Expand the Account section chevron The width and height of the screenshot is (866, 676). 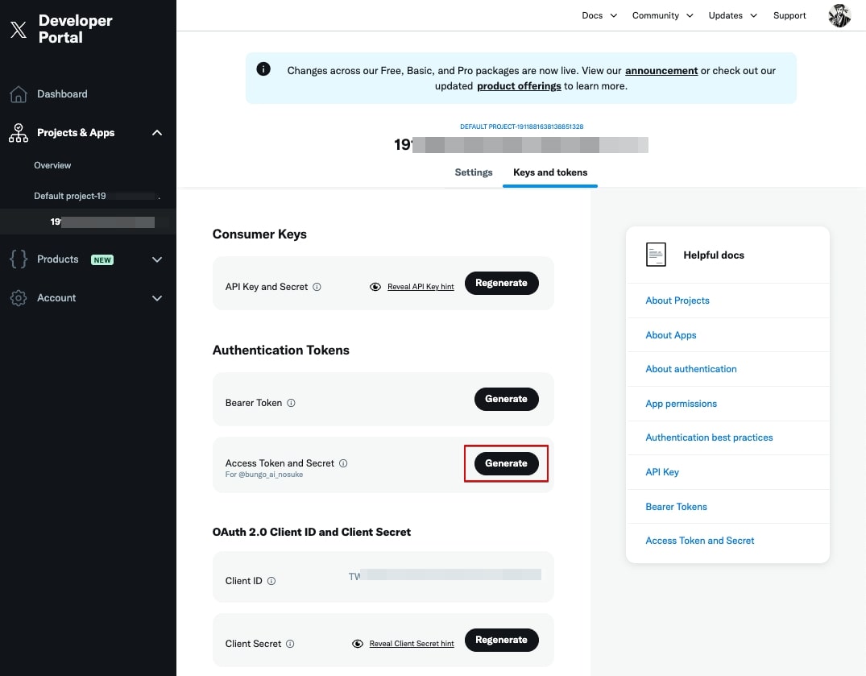[157, 298]
